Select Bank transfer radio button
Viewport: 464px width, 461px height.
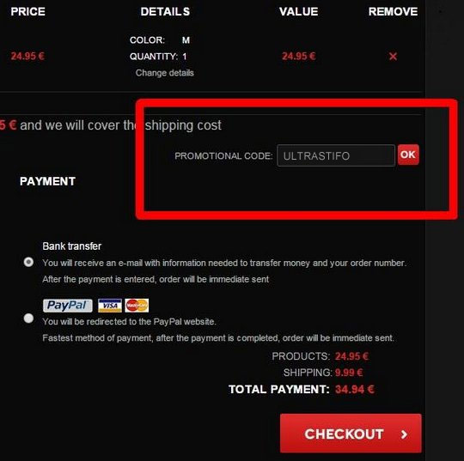[x=28, y=262]
